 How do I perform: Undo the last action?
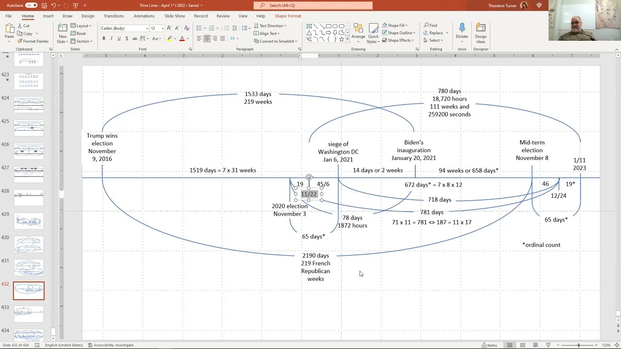pyautogui.click(x=53, y=5)
